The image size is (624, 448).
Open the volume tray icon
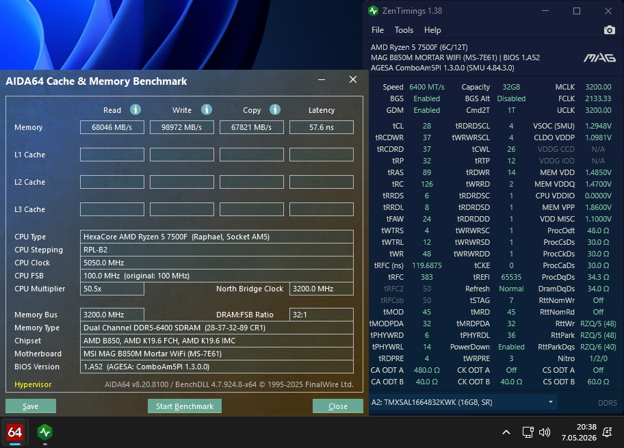click(545, 432)
